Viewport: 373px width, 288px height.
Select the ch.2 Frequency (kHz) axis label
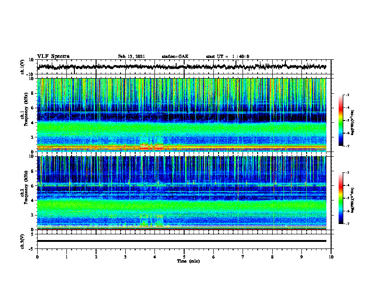tap(25, 187)
